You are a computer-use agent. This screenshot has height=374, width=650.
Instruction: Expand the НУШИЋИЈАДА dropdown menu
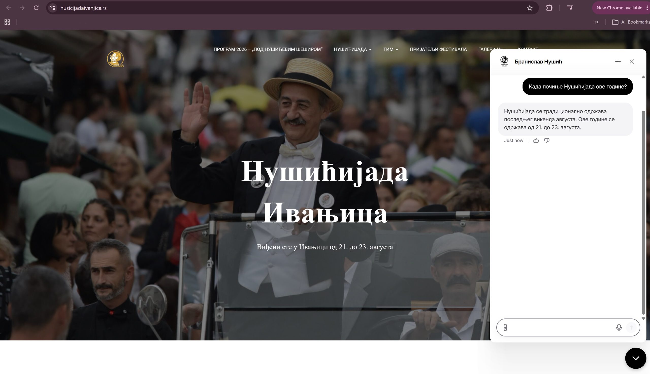[x=353, y=49]
